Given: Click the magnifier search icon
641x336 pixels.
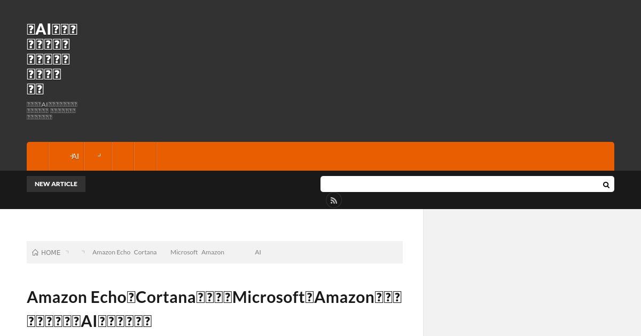Looking at the screenshot, I should pos(606,185).
